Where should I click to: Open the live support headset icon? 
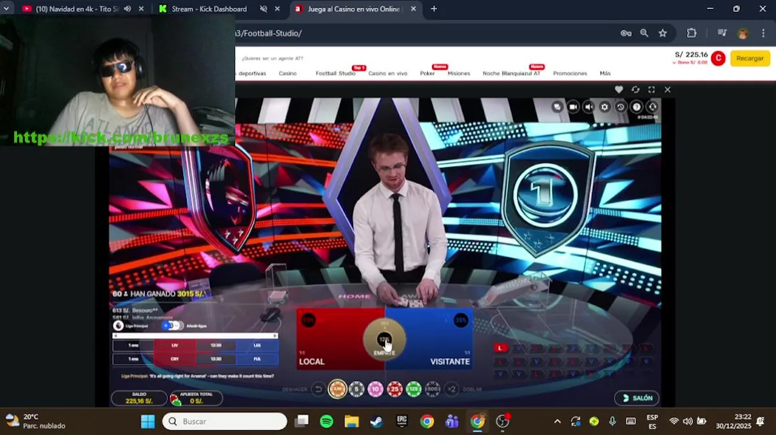pyautogui.click(x=652, y=107)
